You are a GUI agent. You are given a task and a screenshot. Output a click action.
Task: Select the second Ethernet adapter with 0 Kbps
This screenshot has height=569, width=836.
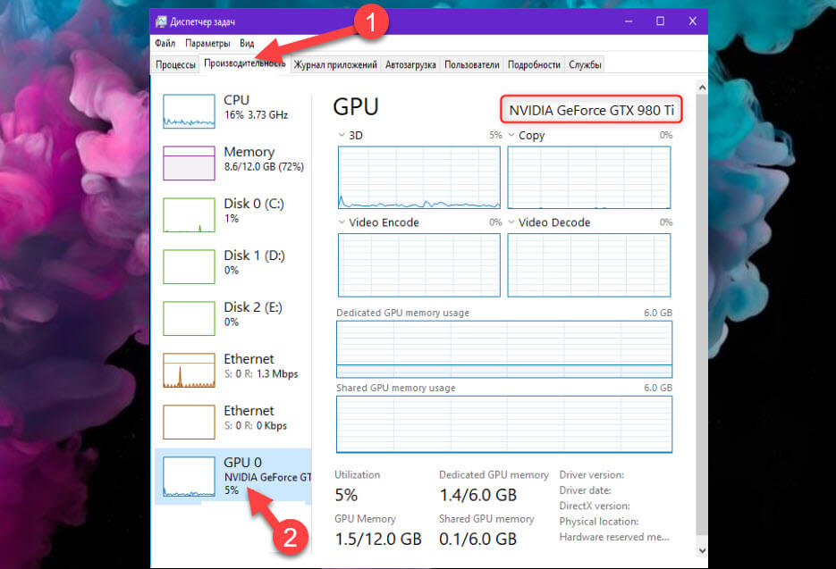click(189, 422)
